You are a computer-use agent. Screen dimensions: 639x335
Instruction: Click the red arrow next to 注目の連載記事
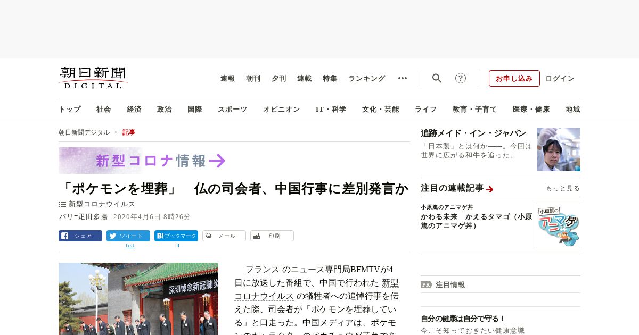click(490, 189)
